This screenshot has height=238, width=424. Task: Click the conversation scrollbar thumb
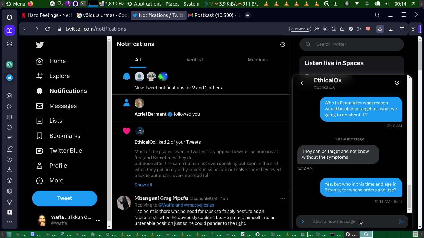tap(409, 196)
